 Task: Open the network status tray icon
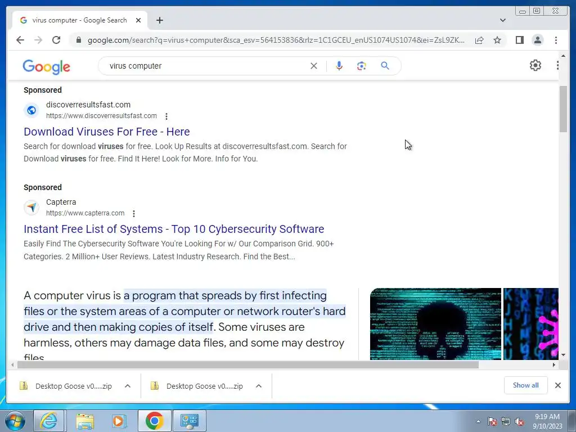506,421
